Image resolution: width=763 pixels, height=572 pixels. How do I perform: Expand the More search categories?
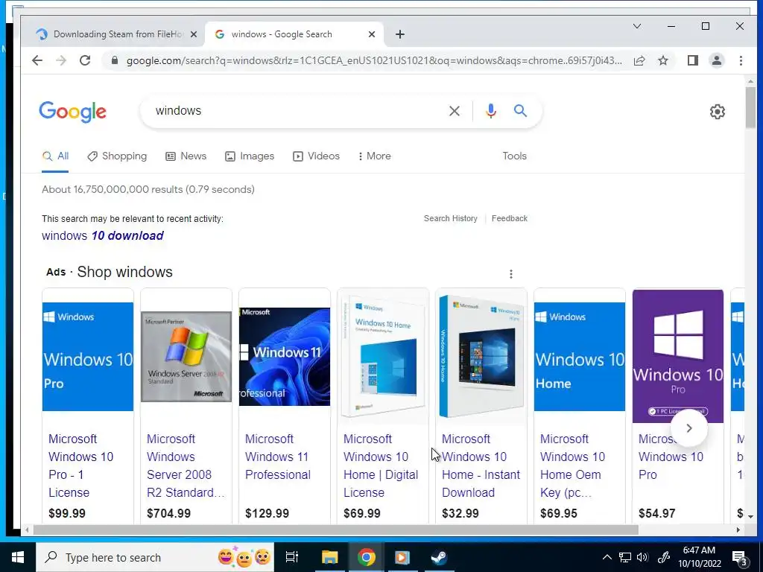[375, 156]
